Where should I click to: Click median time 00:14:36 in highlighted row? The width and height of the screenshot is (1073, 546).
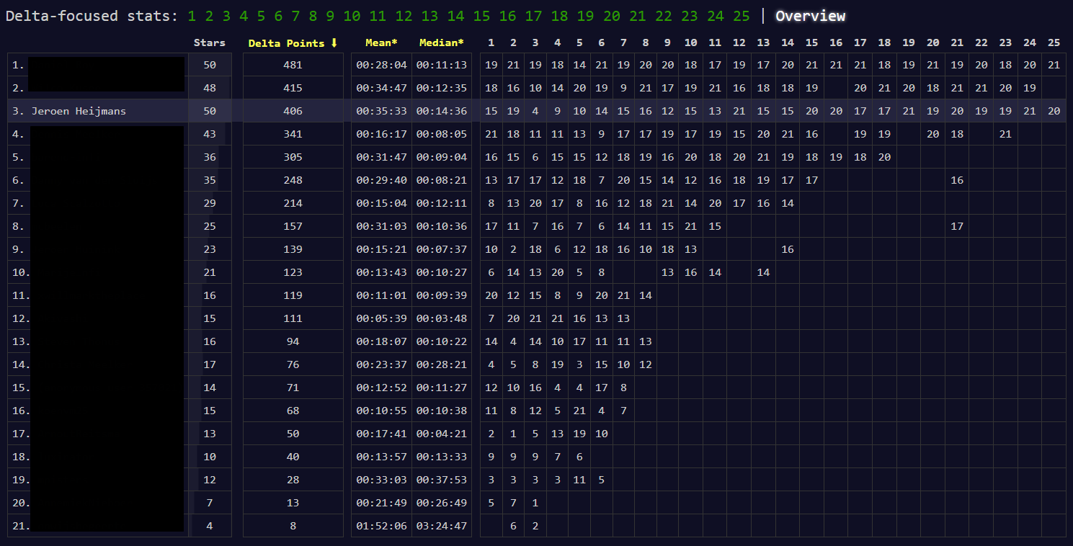(x=442, y=111)
